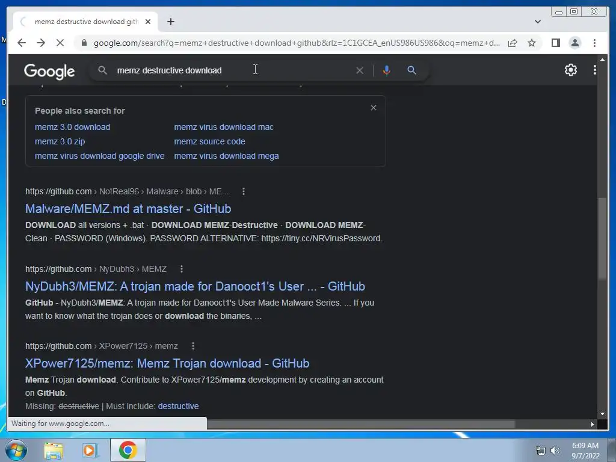
Task: Stop loading the page
Action: pos(60,43)
